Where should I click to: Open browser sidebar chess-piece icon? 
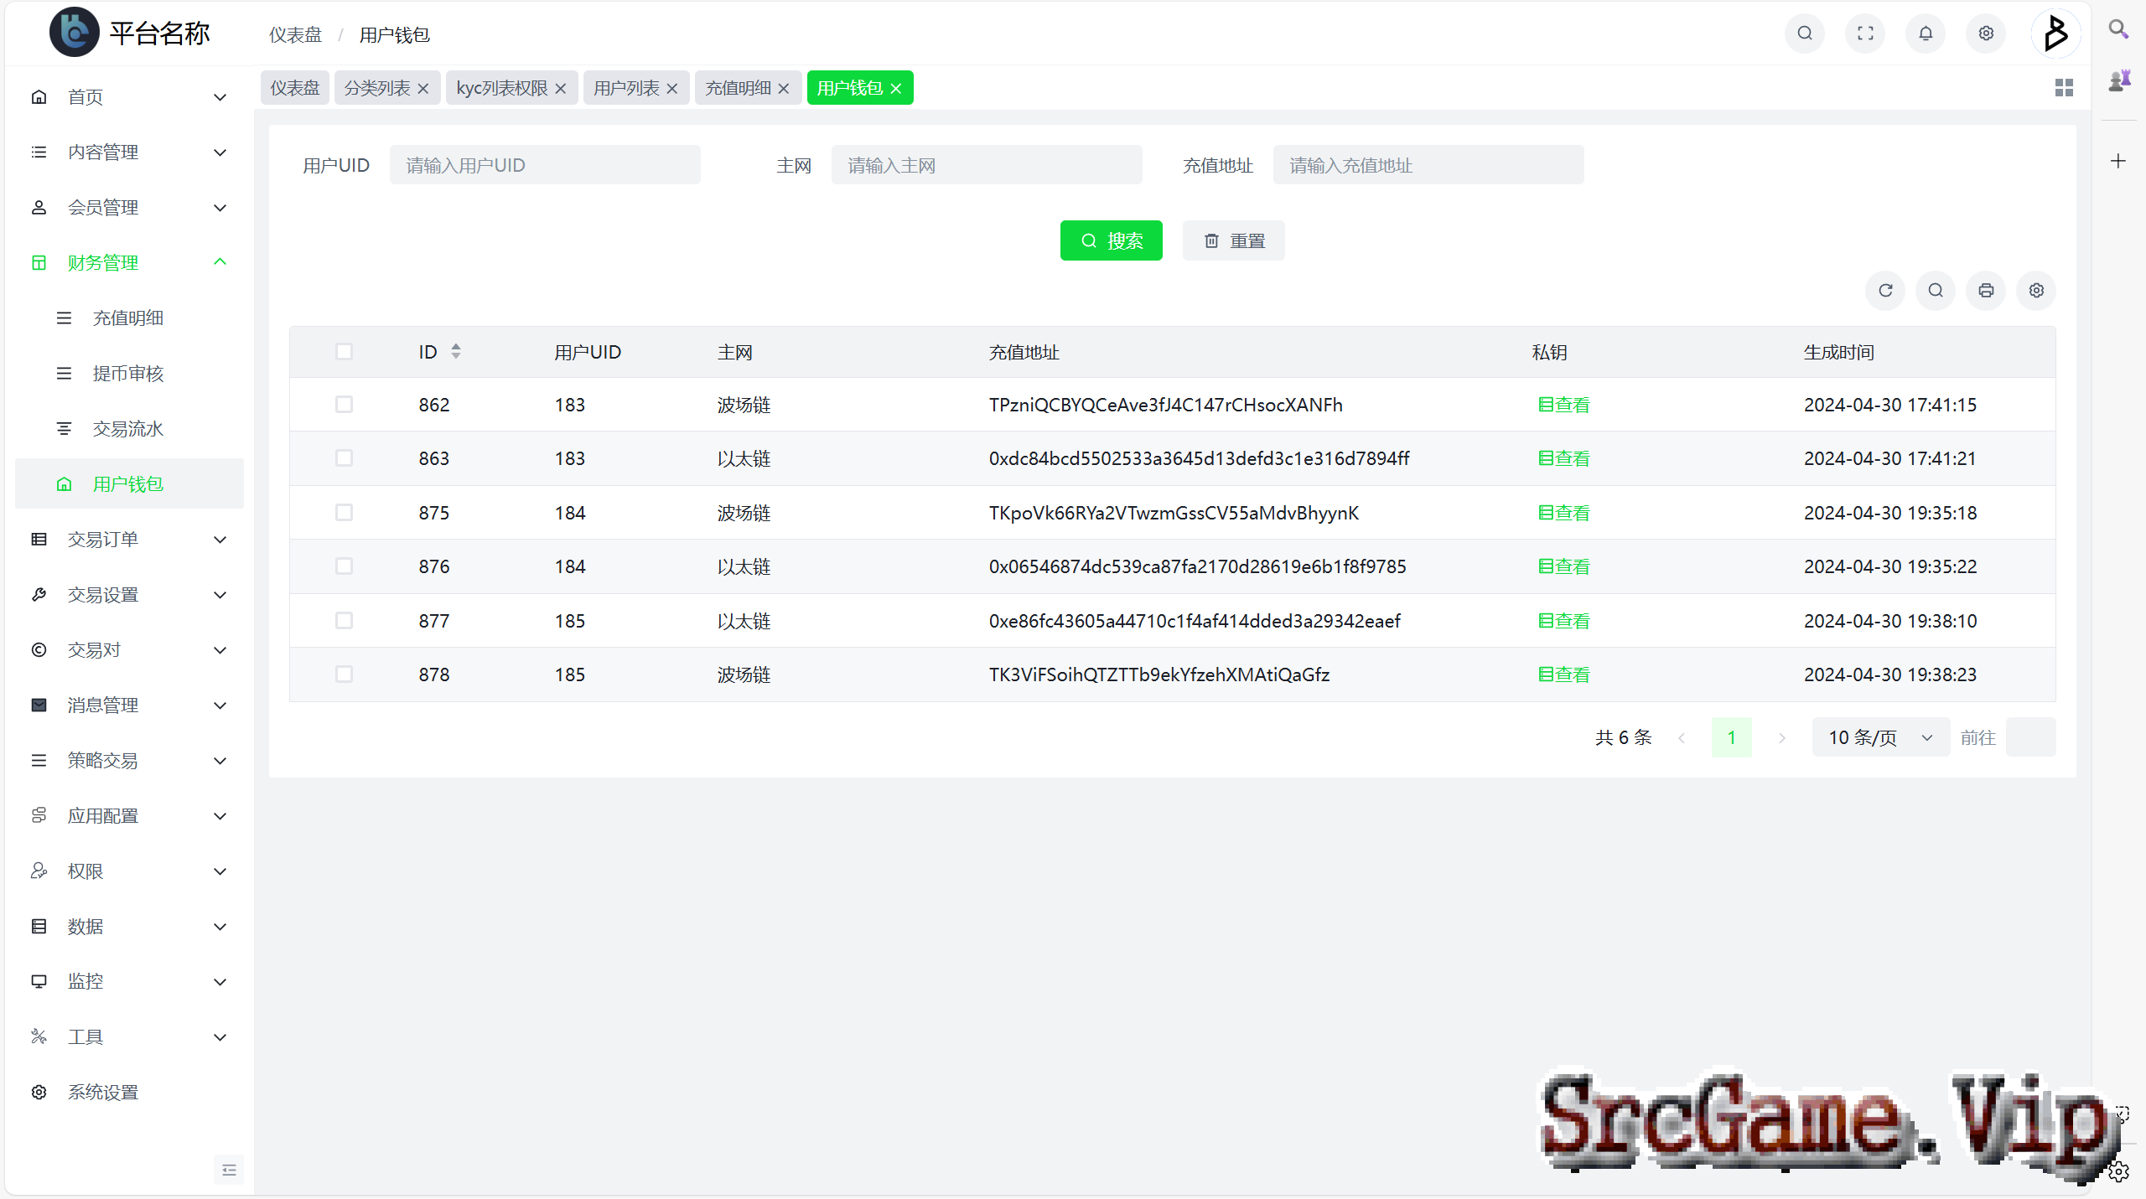(x=2118, y=81)
